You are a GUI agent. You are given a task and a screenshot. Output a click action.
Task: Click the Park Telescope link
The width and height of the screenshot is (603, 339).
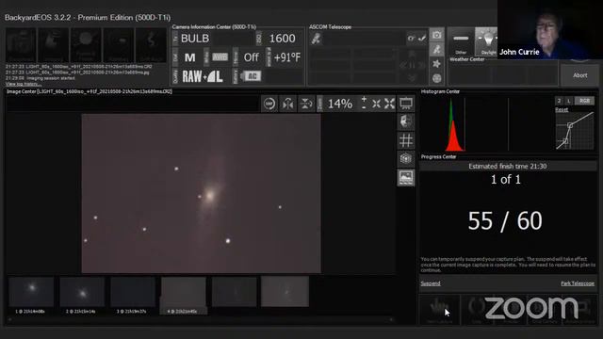point(578,283)
